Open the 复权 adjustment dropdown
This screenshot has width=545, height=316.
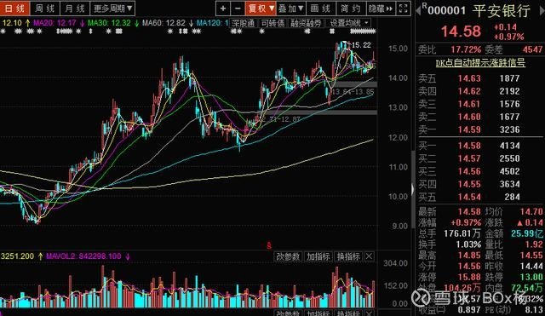[x=261, y=9]
